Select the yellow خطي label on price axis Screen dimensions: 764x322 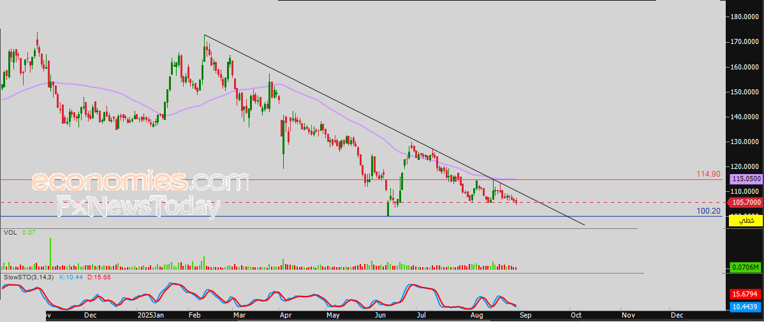tap(744, 221)
